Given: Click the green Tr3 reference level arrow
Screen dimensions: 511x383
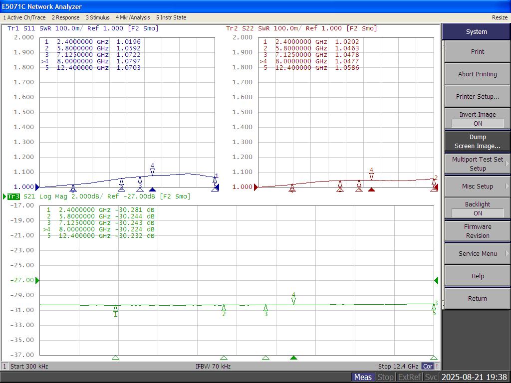Looking at the screenshot, I should 37,280.
